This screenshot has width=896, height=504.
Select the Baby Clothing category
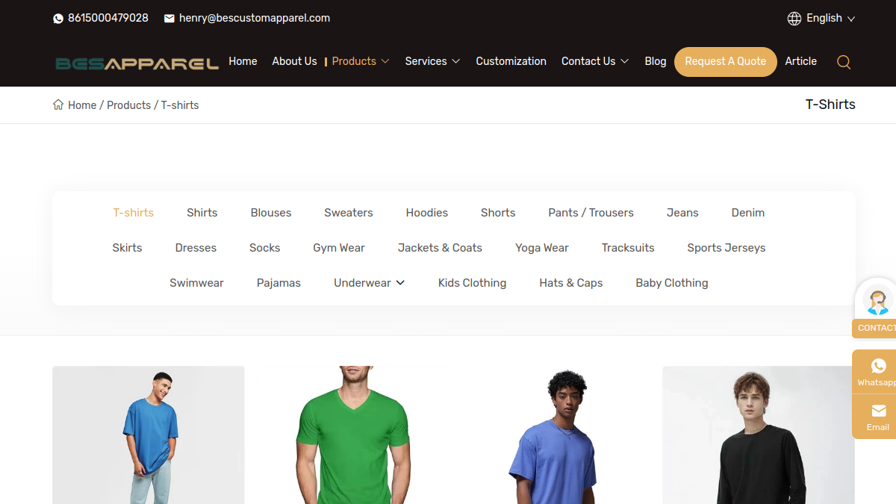[x=672, y=283]
